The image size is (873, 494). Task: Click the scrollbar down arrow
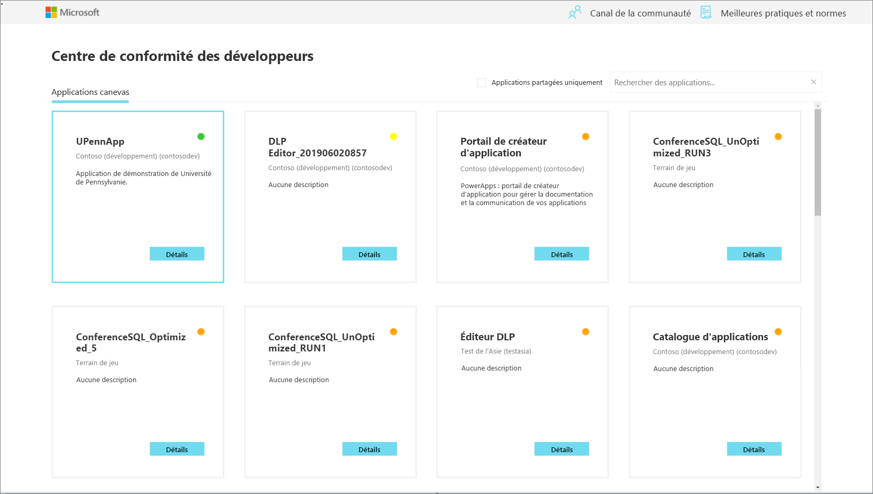pos(818,487)
